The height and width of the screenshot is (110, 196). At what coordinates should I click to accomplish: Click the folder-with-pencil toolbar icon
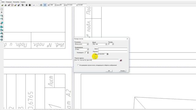click(15, 5)
